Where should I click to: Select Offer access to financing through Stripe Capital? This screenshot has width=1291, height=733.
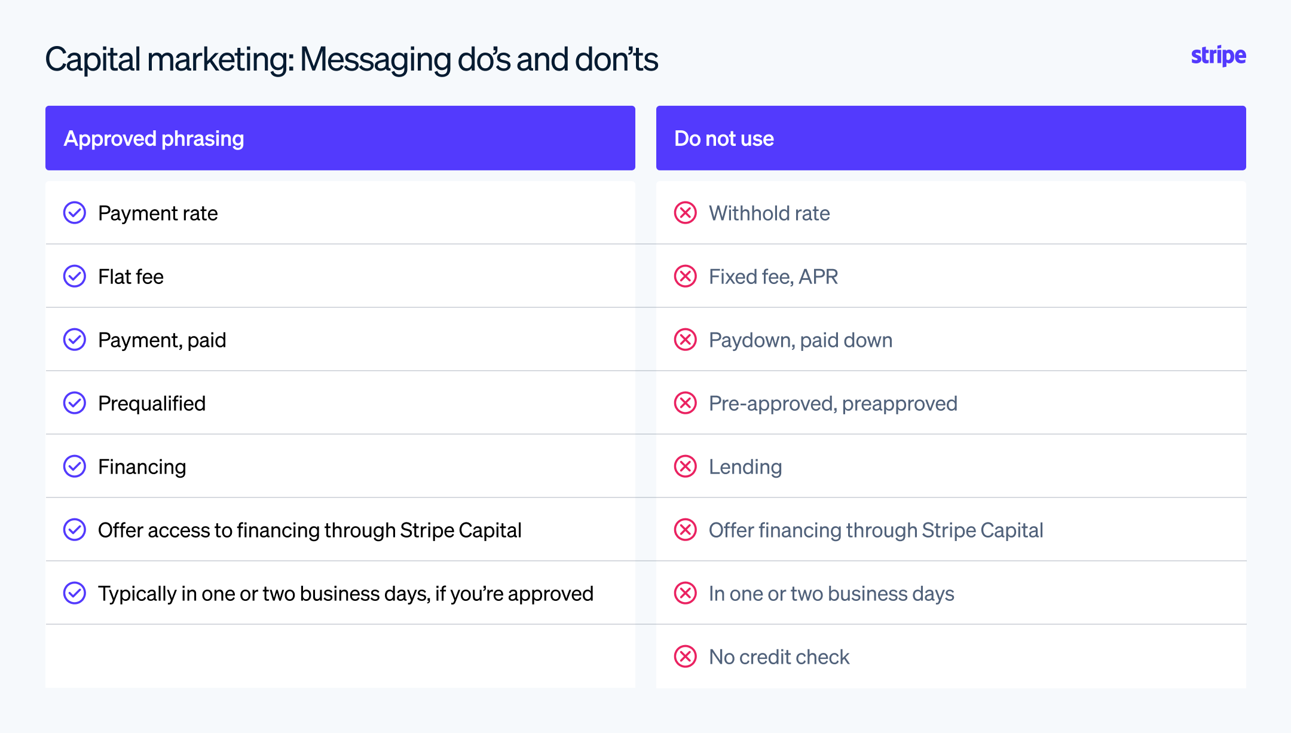pyautogui.click(x=310, y=530)
